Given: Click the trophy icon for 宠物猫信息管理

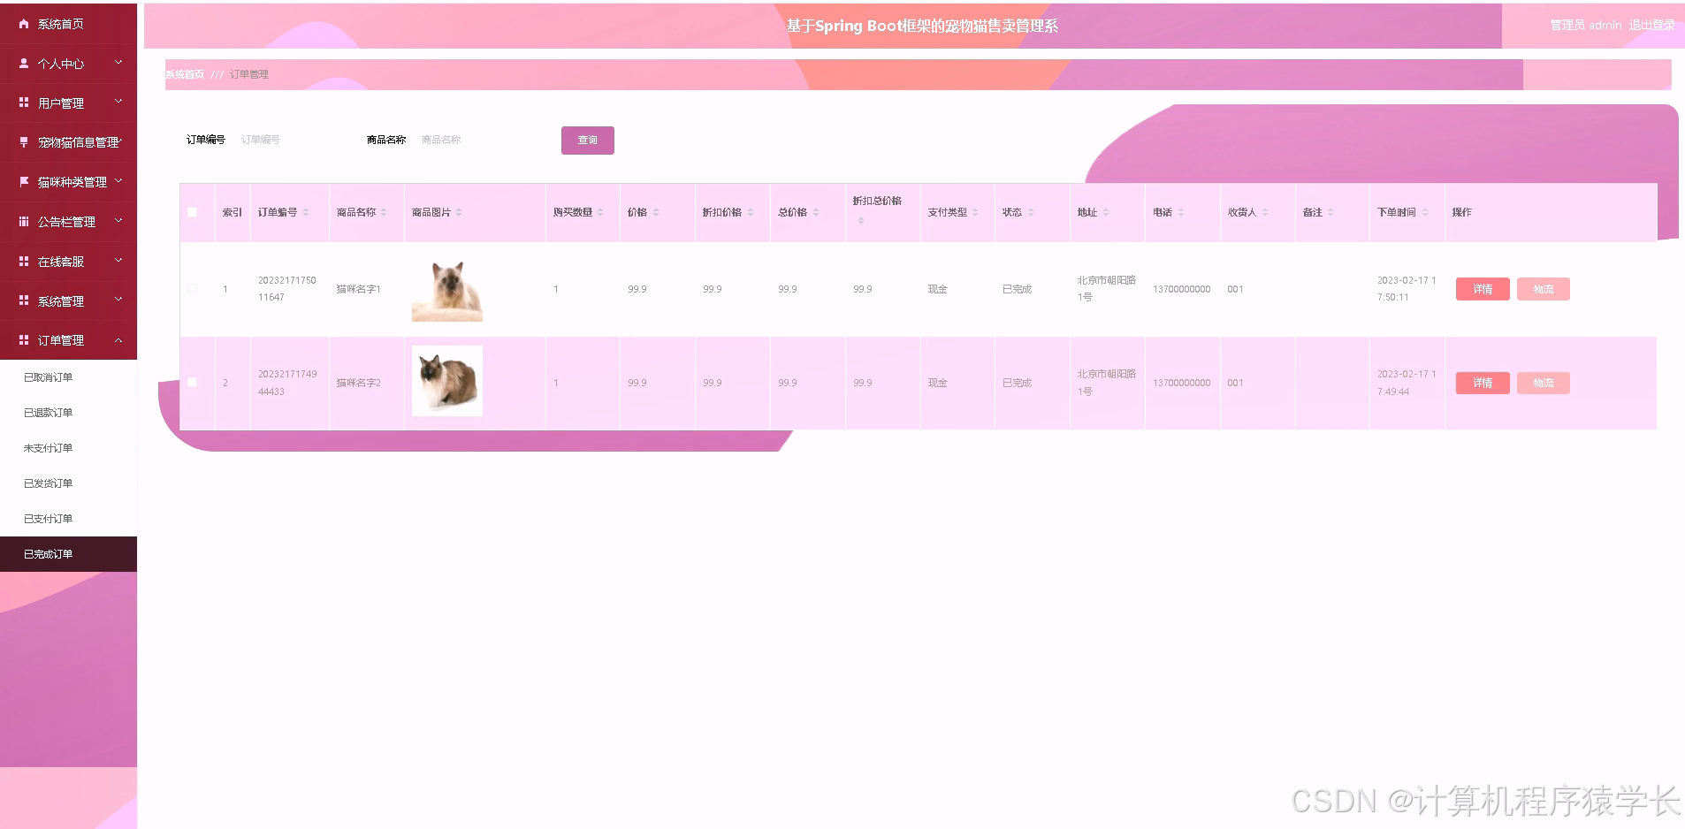Looking at the screenshot, I should (x=24, y=141).
